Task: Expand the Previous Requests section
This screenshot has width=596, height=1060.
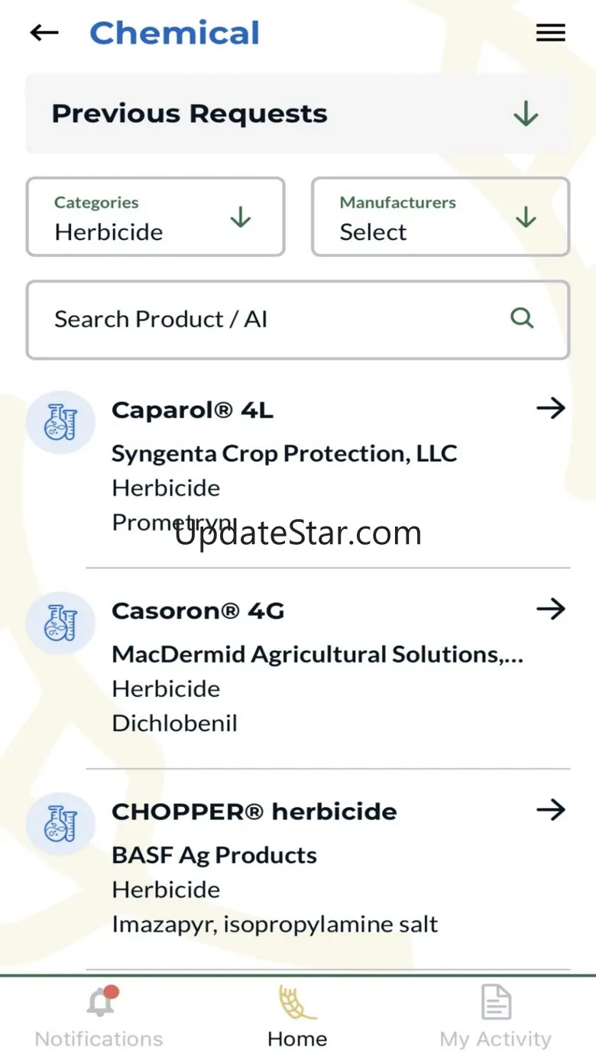Action: point(526,114)
